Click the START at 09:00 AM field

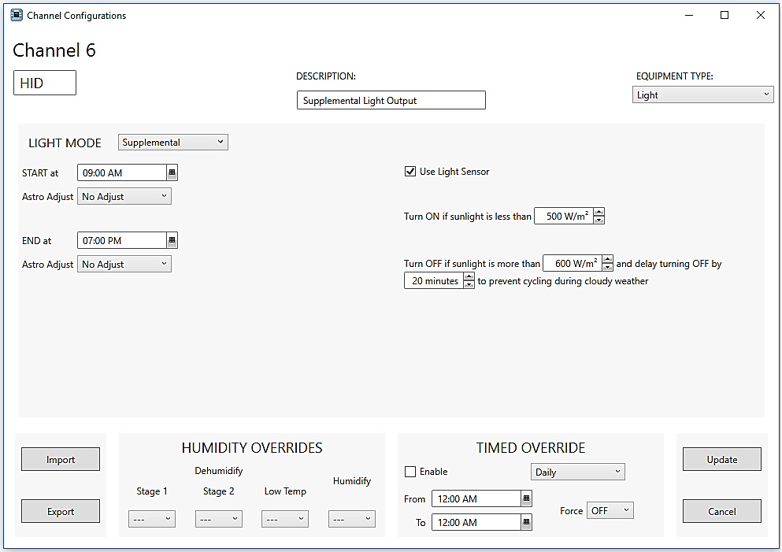(122, 172)
